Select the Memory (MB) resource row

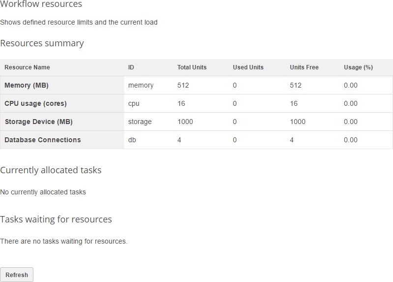click(x=27, y=85)
